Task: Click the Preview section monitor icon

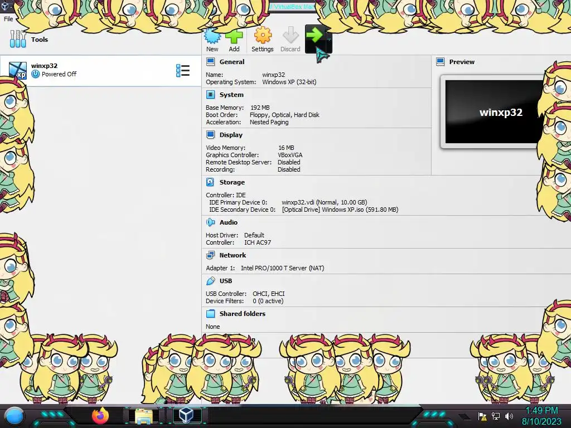Action: click(441, 61)
